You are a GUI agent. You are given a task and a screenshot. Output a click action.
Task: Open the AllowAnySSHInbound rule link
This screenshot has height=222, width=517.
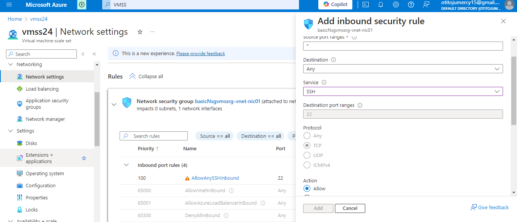pos(215,178)
